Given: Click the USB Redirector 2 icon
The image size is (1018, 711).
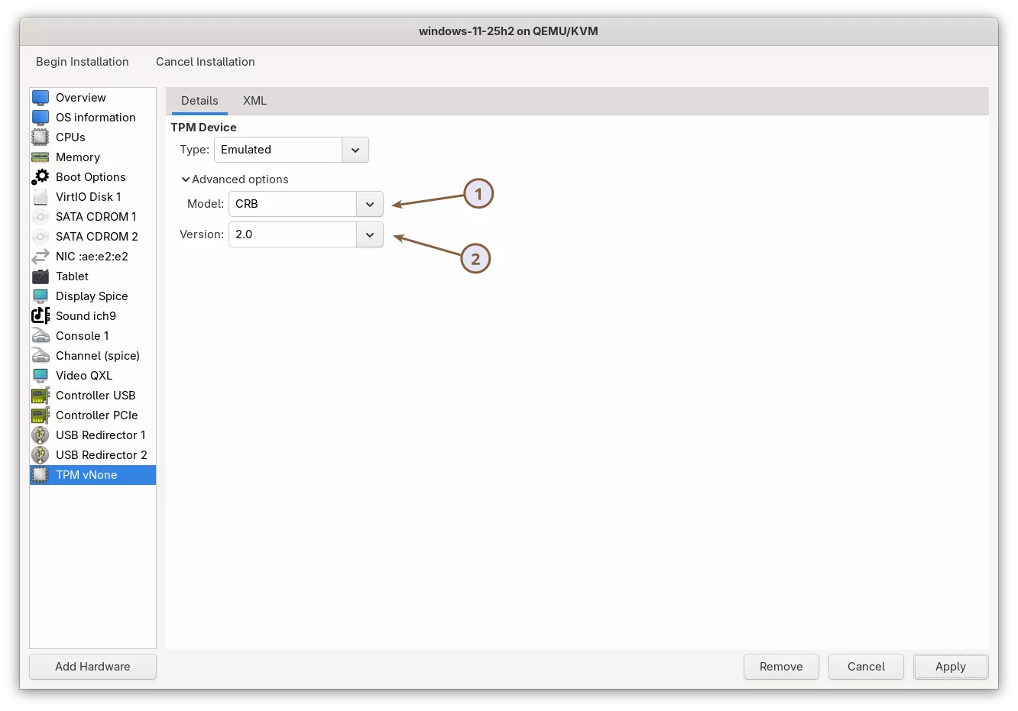Looking at the screenshot, I should (41, 455).
